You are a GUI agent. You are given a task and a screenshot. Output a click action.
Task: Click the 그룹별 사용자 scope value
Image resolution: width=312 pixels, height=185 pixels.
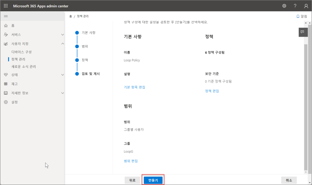tap(134, 130)
